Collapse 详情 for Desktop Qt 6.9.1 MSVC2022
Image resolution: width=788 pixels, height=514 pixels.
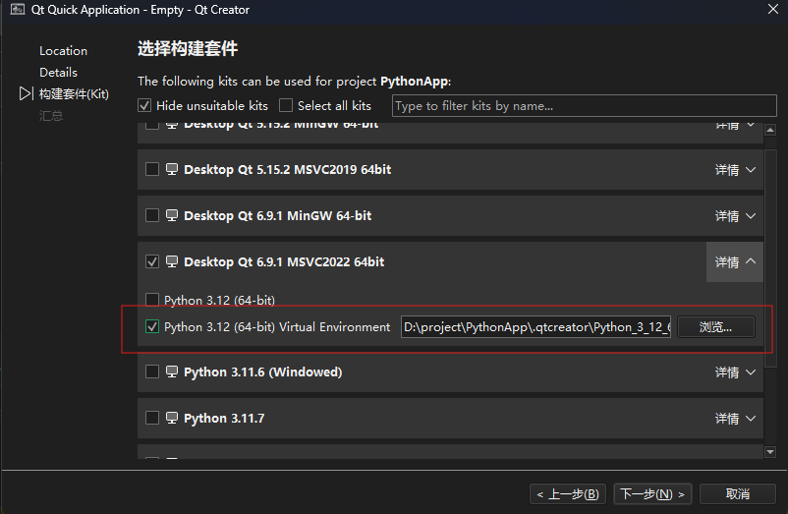pyautogui.click(x=735, y=261)
